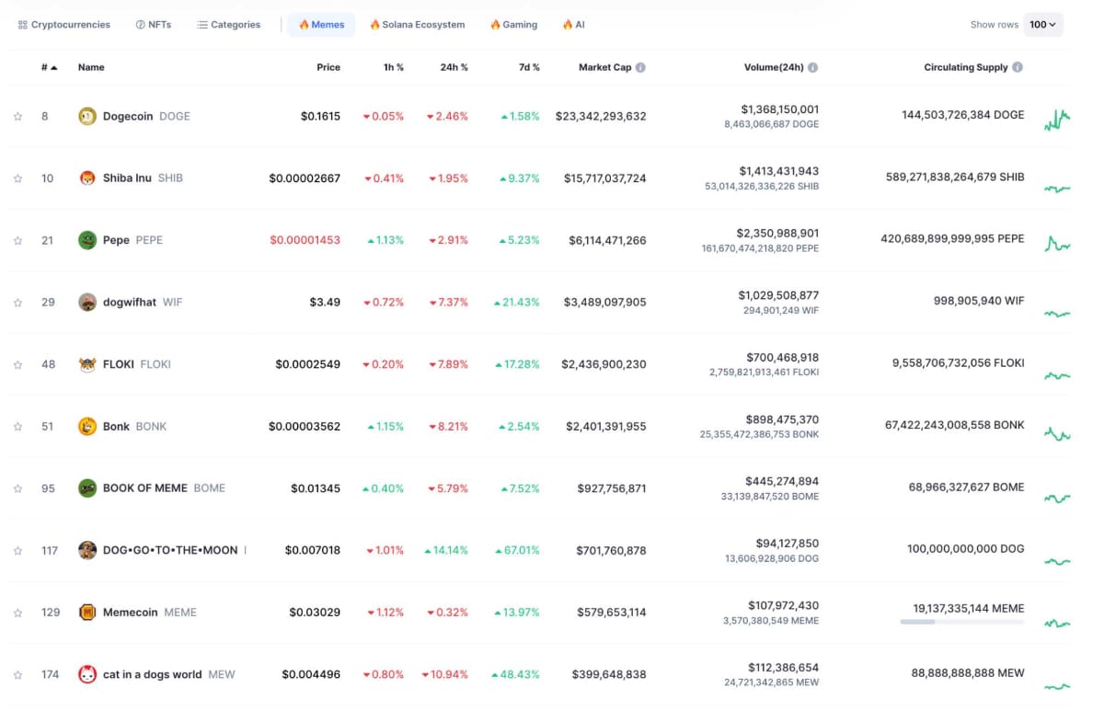Click the Pepe frog coin icon
Image resolution: width=1104 pixels, height=711 pixels.
point(87,240)
